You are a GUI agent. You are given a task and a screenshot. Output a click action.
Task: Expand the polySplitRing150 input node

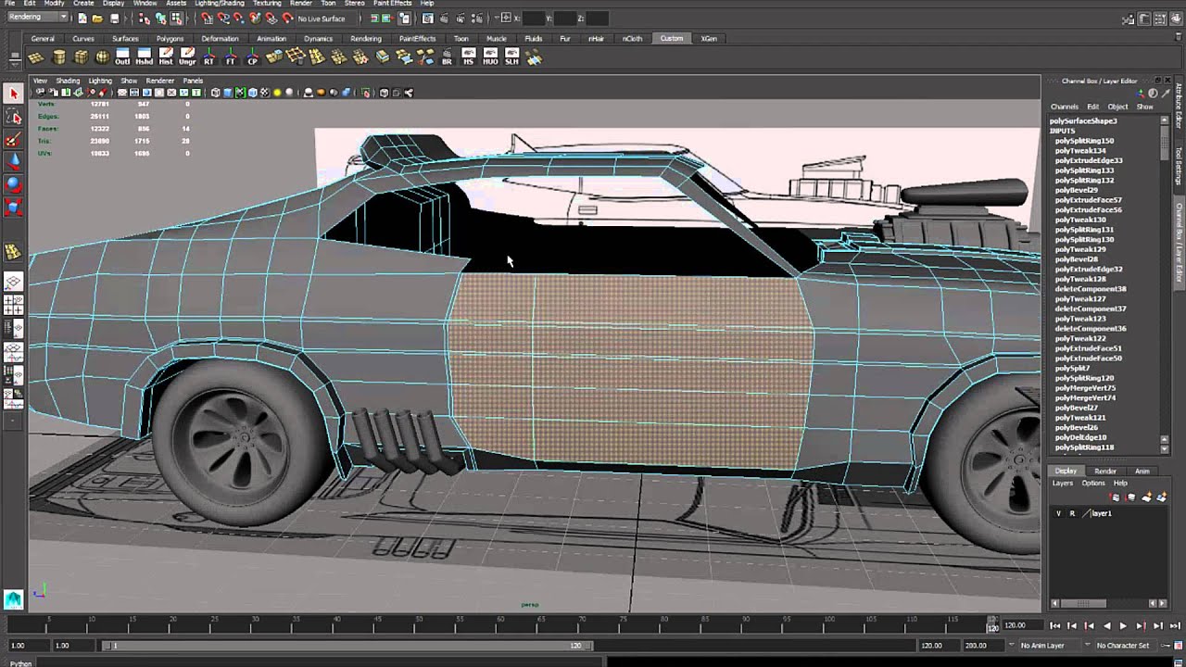(x=1084, y=141)
